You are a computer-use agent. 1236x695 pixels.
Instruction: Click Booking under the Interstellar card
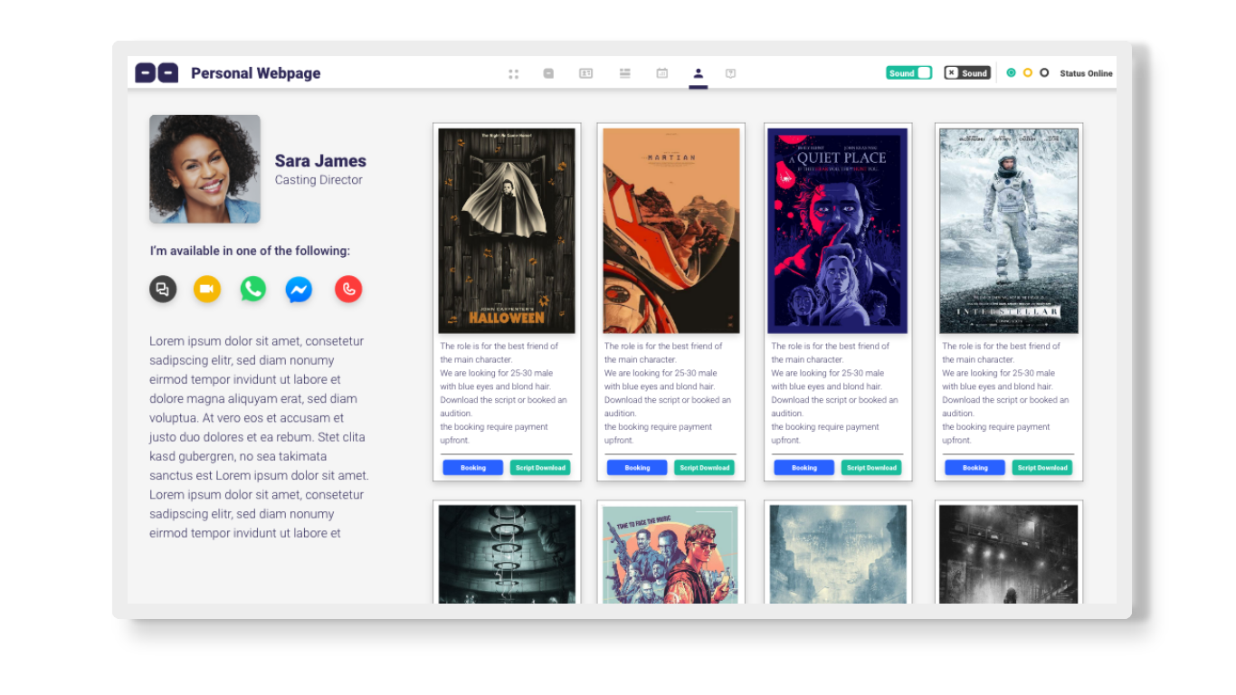[975, 468]
